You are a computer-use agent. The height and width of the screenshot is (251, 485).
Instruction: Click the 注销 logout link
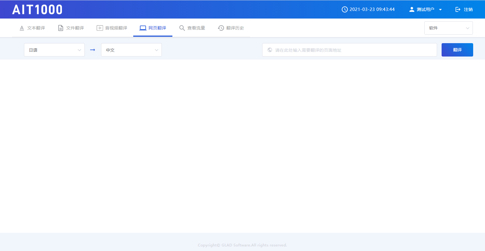[x=468, y=9]
